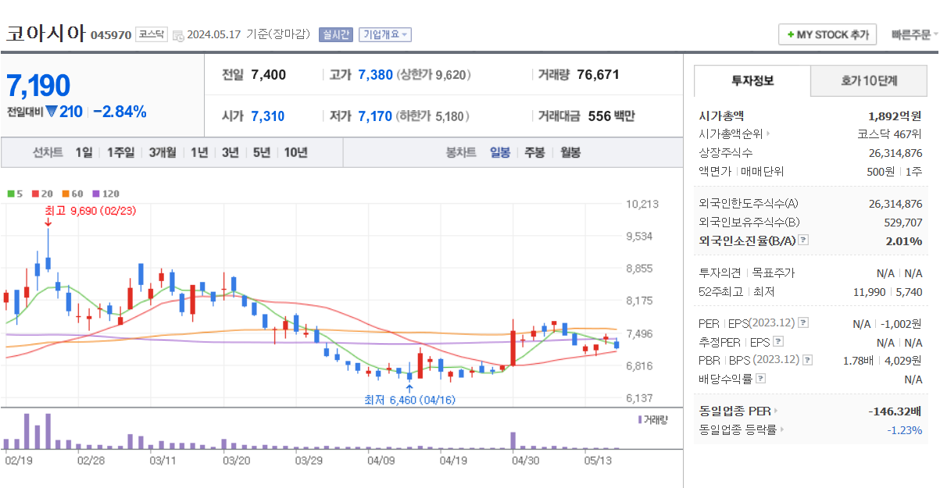Screen dimensions: 940x488
Task: Click arrow icon next to 시가총액순위
Action: point(768,134)
